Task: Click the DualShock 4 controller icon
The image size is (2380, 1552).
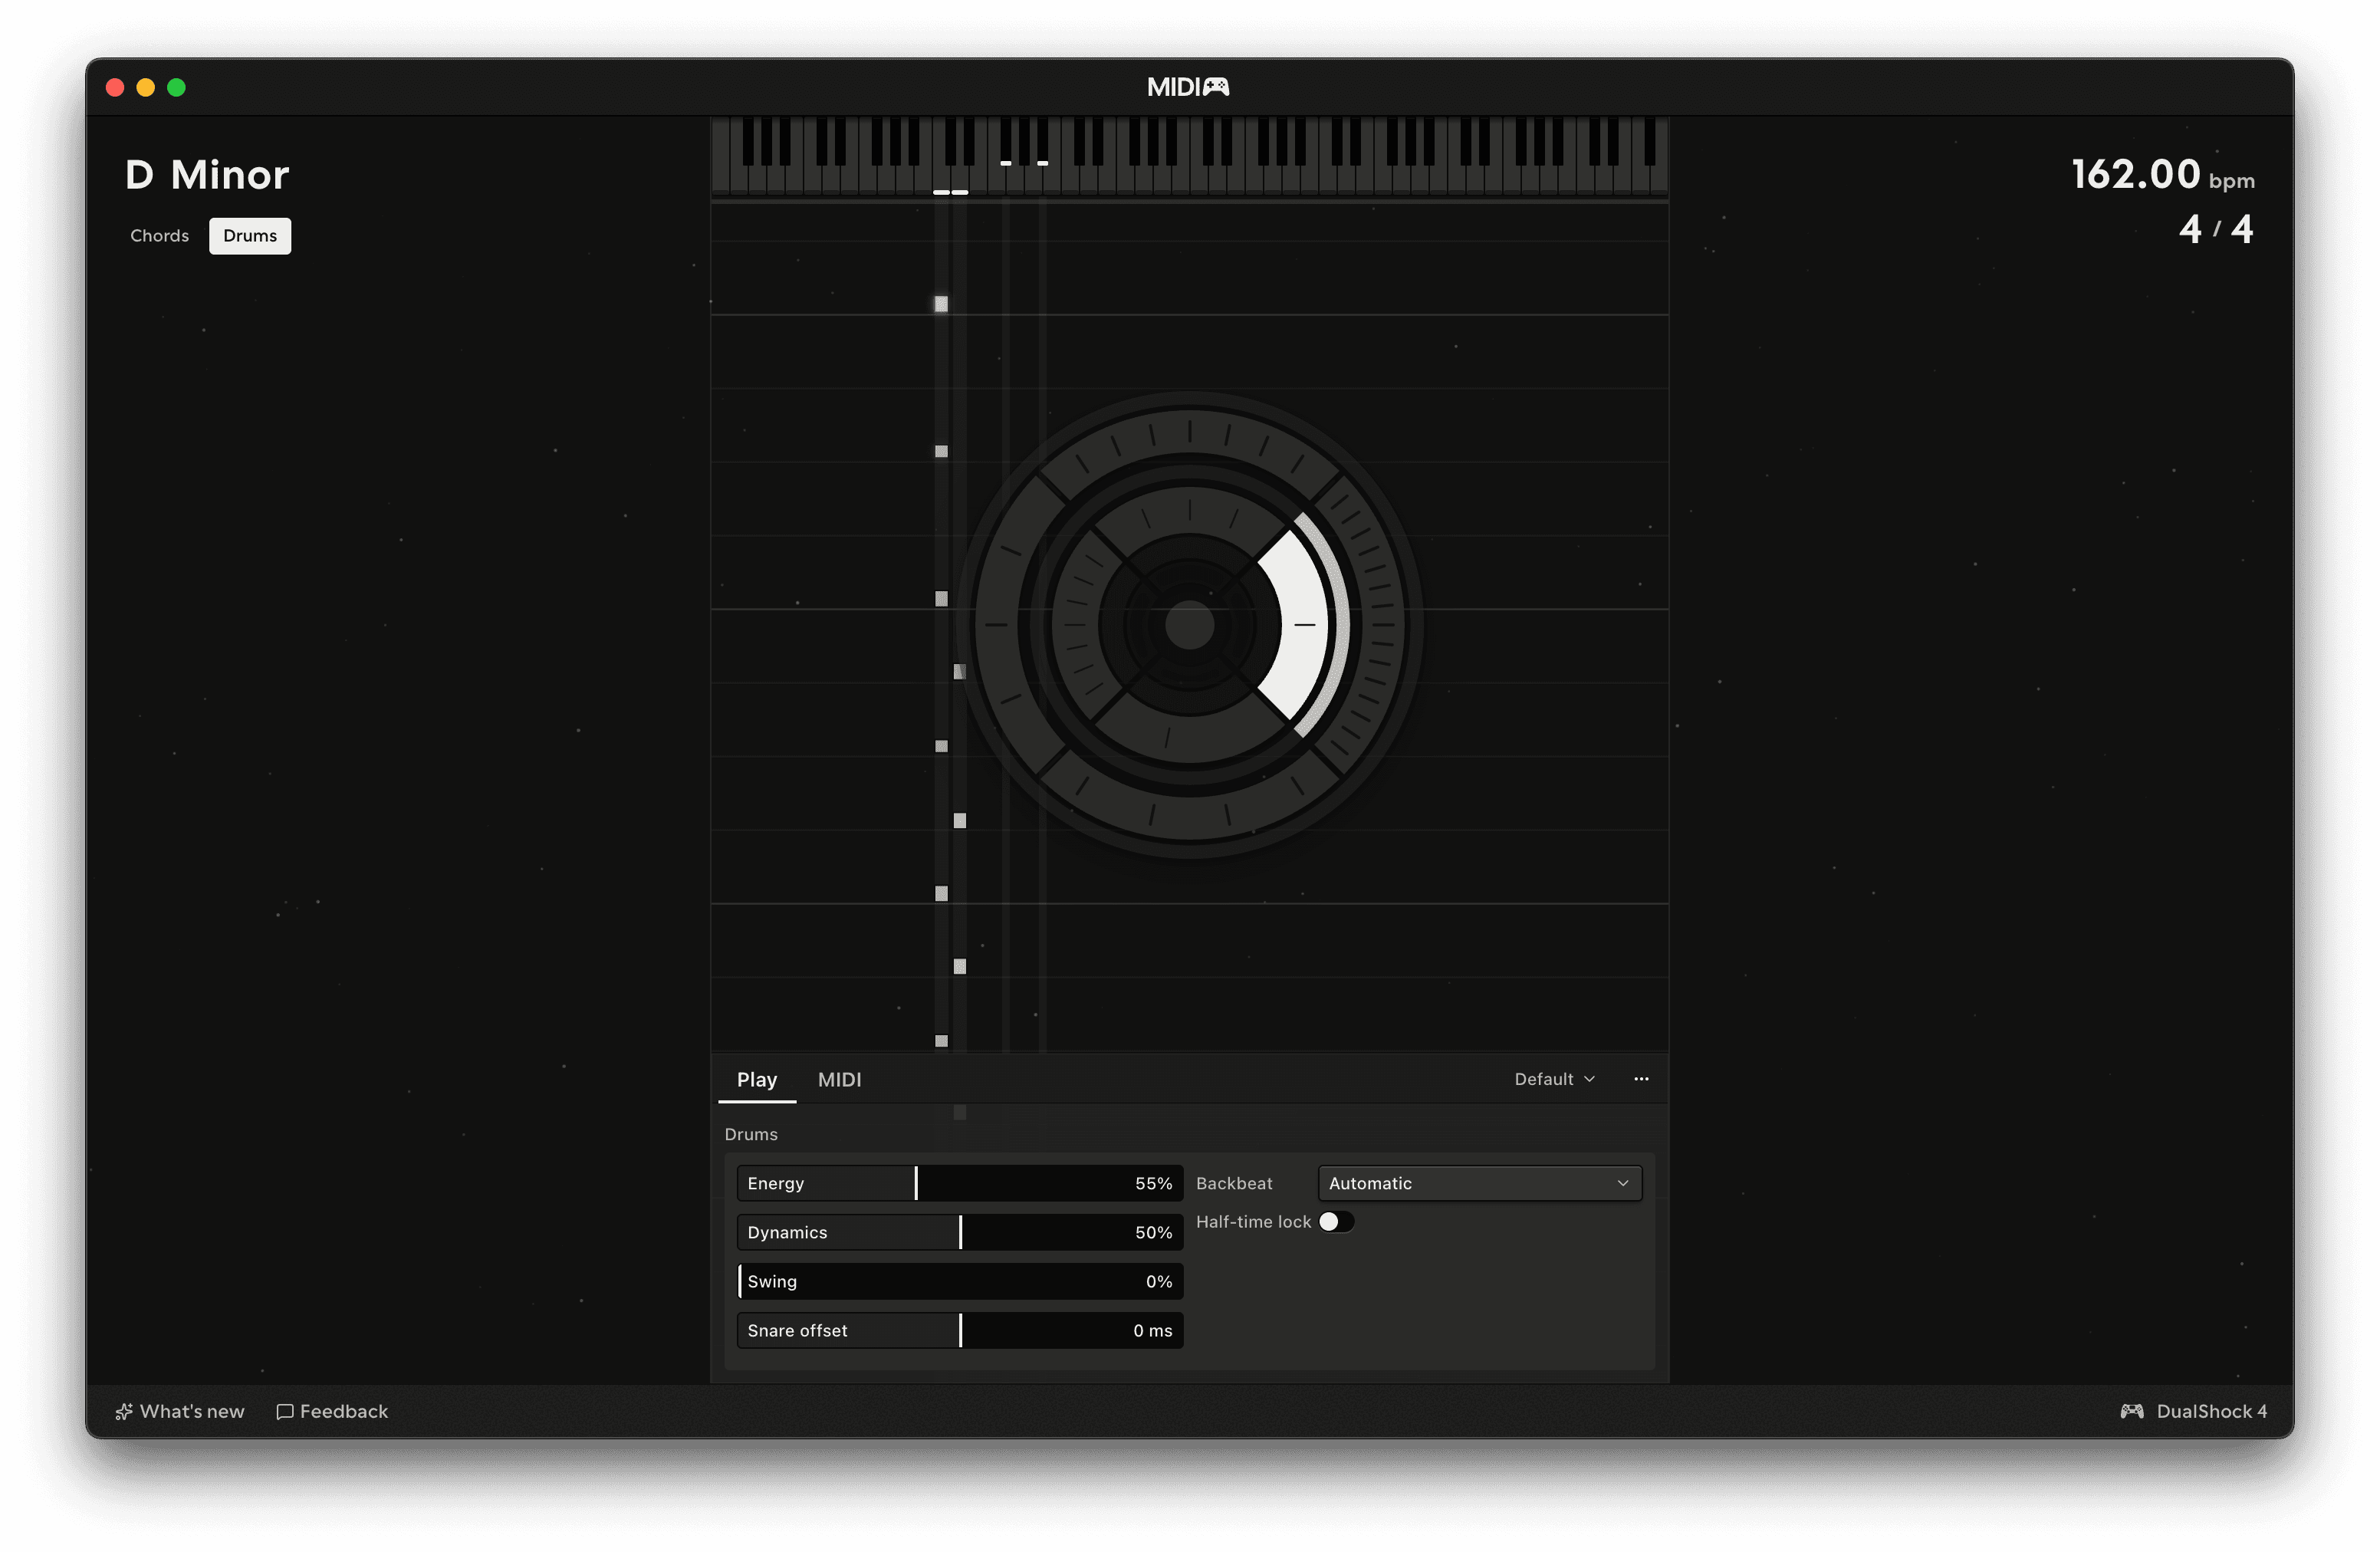Action: click(x=2131, y=1411)
